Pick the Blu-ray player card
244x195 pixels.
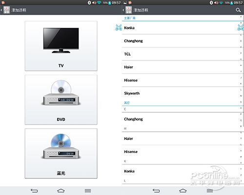pyautogui.click(x=61, y=154)
